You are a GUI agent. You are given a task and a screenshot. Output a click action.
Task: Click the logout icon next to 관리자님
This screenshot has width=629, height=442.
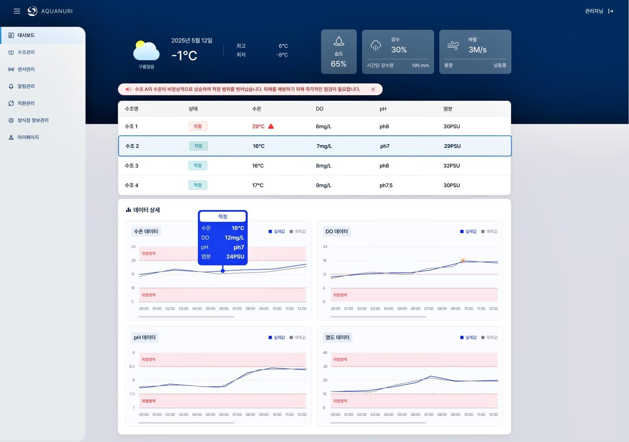[611, 11]
